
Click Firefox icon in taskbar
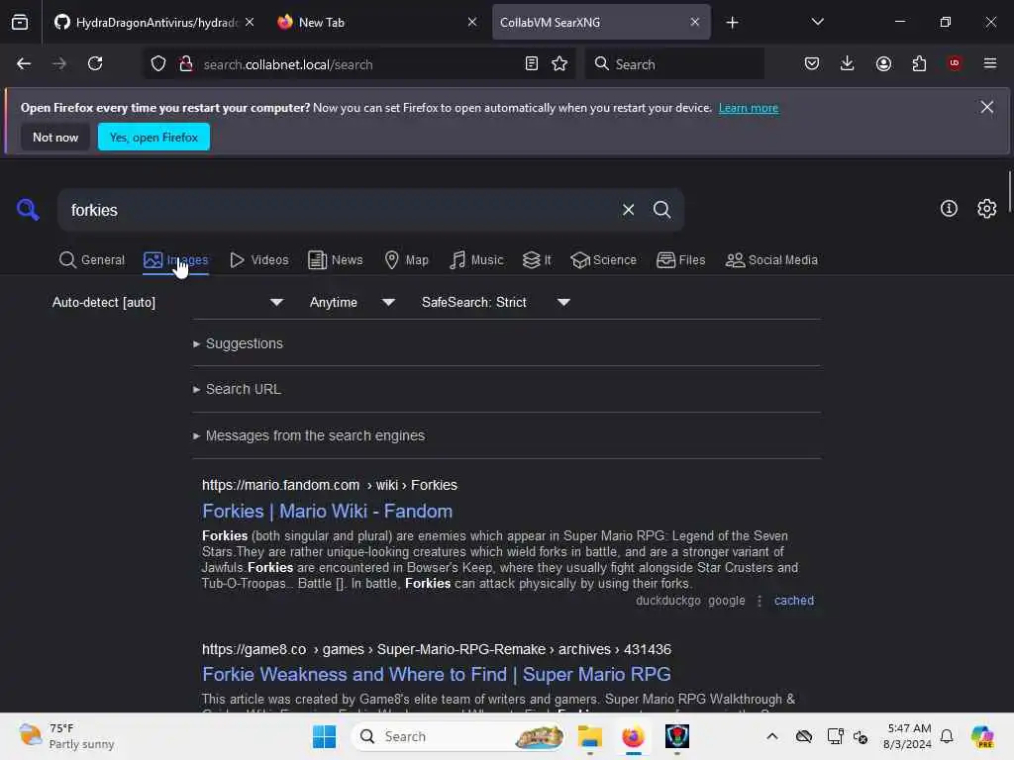pos(633,736)
